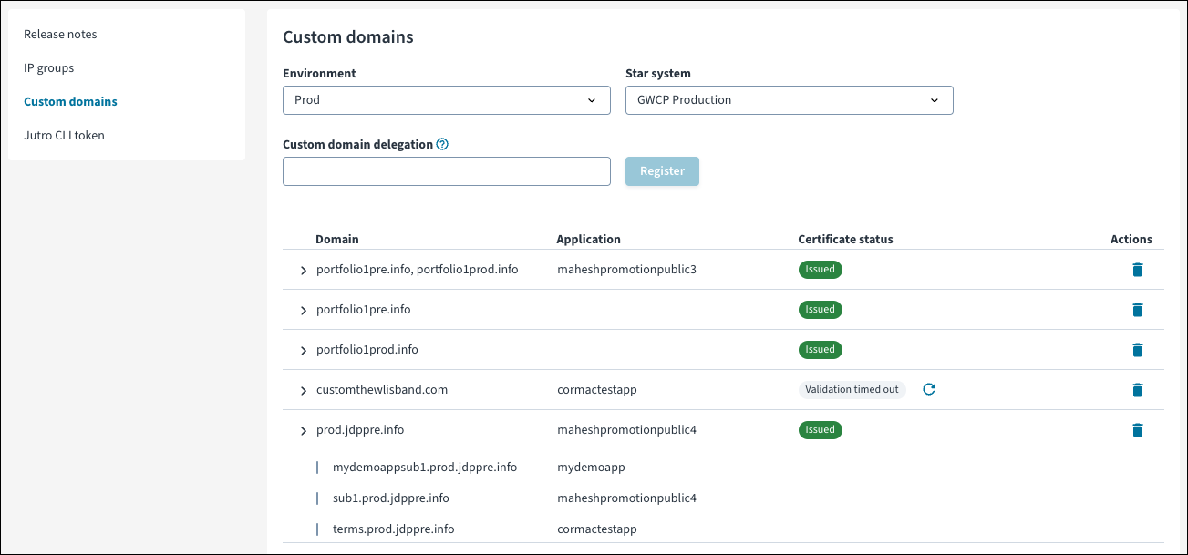Select sub1.prod.jdppre.info subdomain
The width and height of the screenshot is (1188, 555).
[x=391, y=498]
